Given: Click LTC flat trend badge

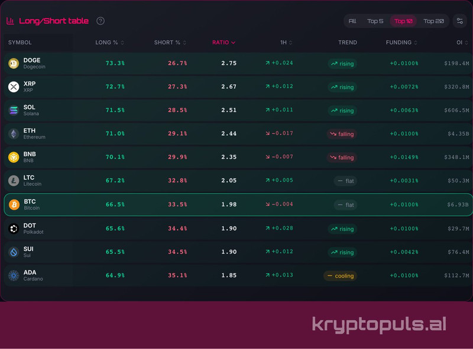Looking at the screenshot, I should [346, 181].
